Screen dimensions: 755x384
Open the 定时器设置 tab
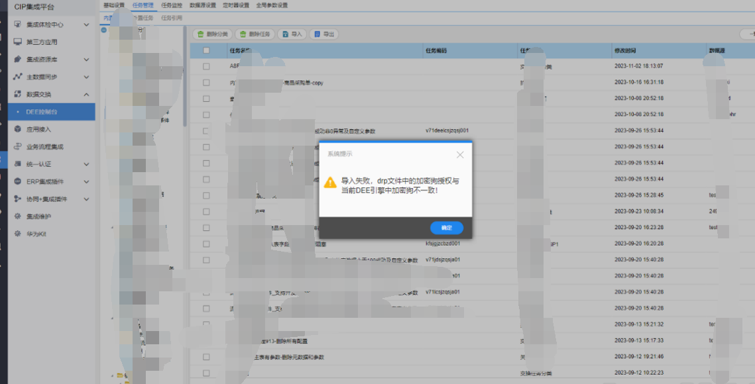coord(236,5)
